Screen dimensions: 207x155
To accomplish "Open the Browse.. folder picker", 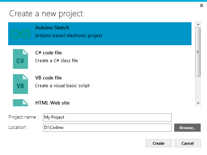I will pyautogui.click(x=187, y=128).
